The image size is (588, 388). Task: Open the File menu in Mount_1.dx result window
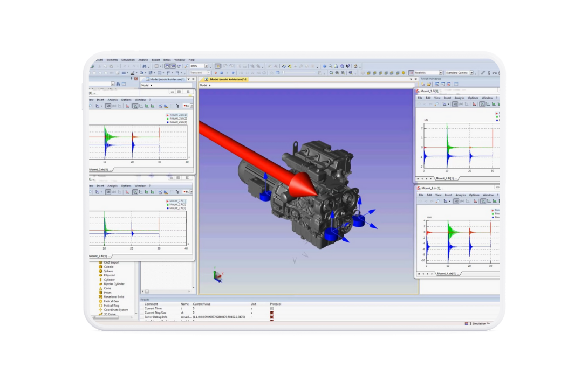(421, 195)
